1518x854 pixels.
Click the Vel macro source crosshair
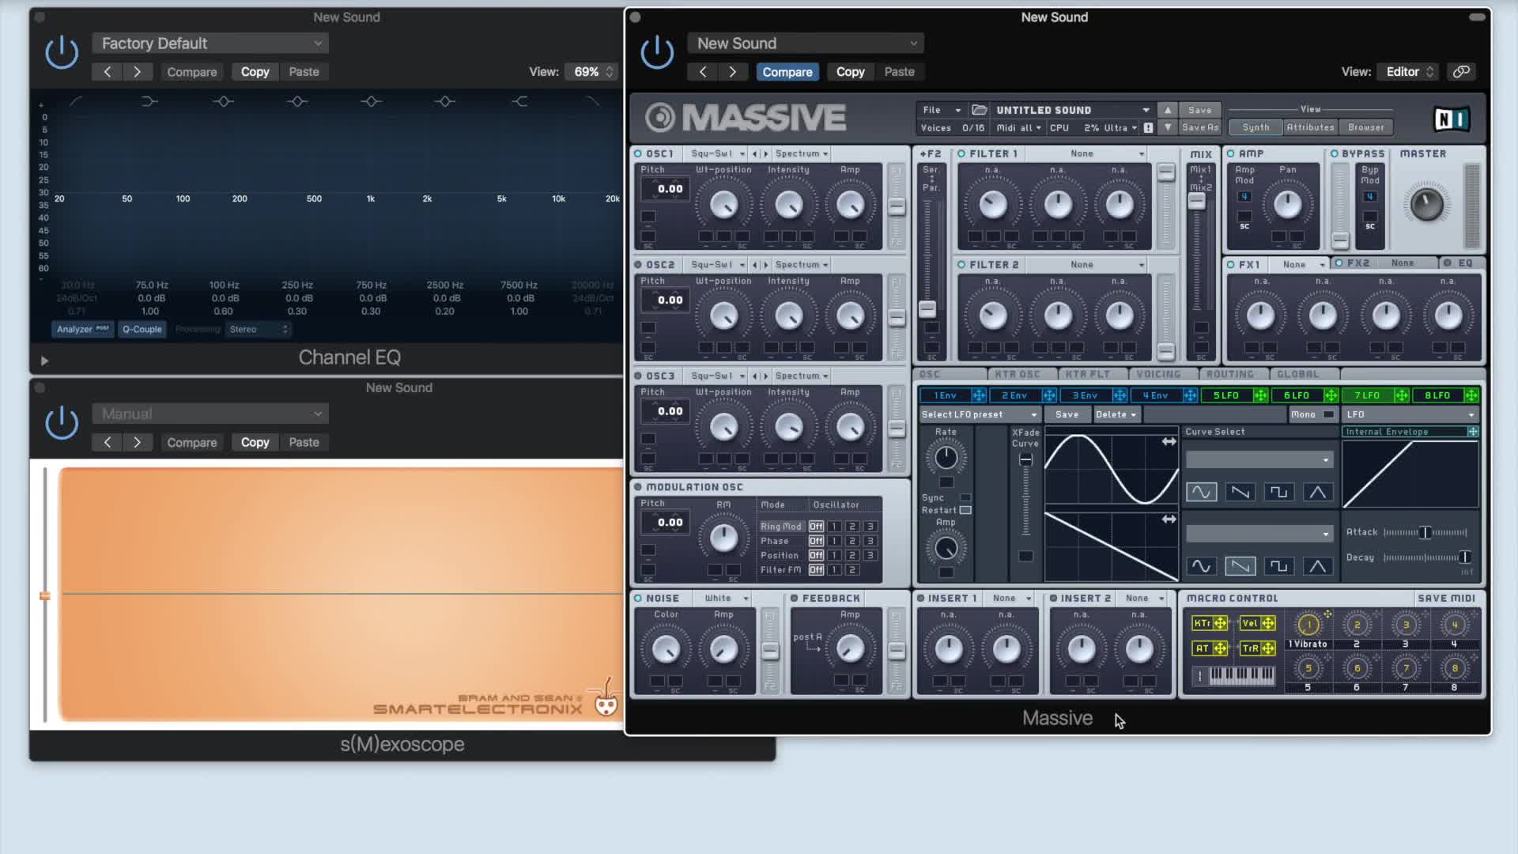pos(1268,623)
